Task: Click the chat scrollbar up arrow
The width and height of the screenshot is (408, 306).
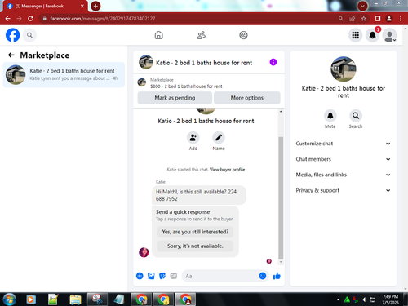Action: pyautogui.click(x=281, y=112)
